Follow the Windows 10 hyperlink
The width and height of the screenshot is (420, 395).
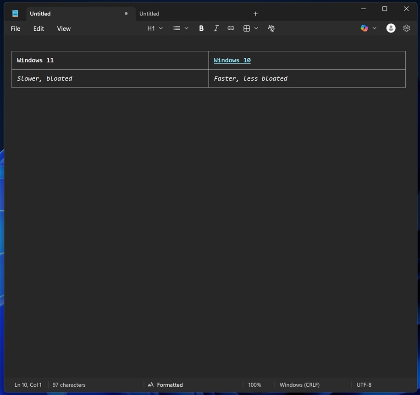click(232, 60)
